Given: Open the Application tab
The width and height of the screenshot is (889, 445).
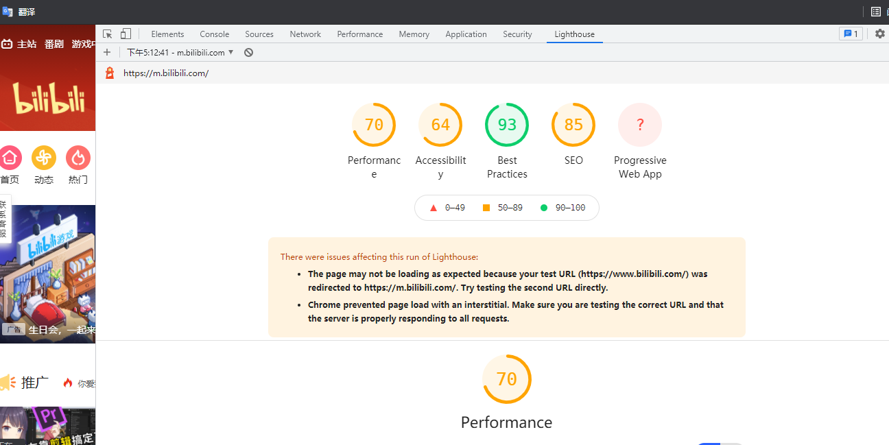Looking at the screenshot, I should tap(466, 34).
